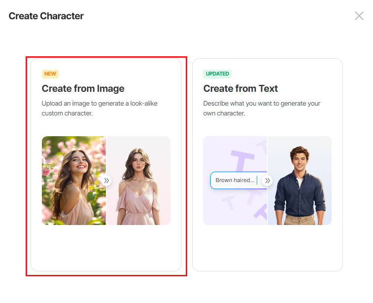
Task: Click the purple letter T graphic
Action: [x=242, y=160]
